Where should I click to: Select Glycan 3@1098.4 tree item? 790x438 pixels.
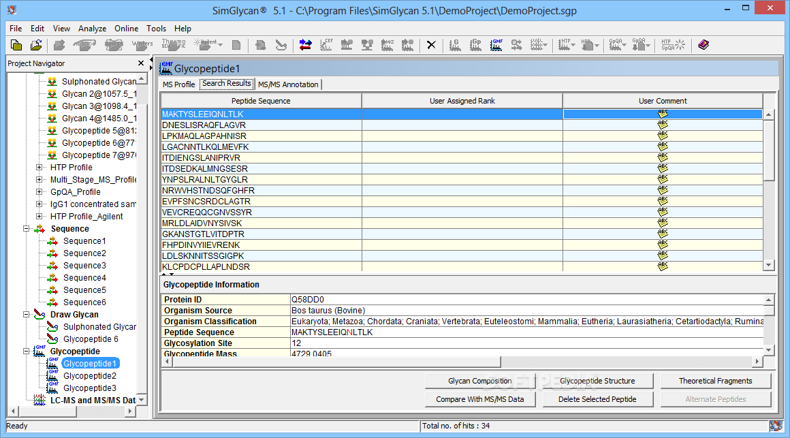pyautogui.click(x=99, y=106)
